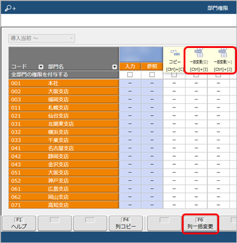Image resolution: width=237 pixels, height=243 pixels.
Task: Check the 参照 box for all departments
Action: tap(152, 74)
